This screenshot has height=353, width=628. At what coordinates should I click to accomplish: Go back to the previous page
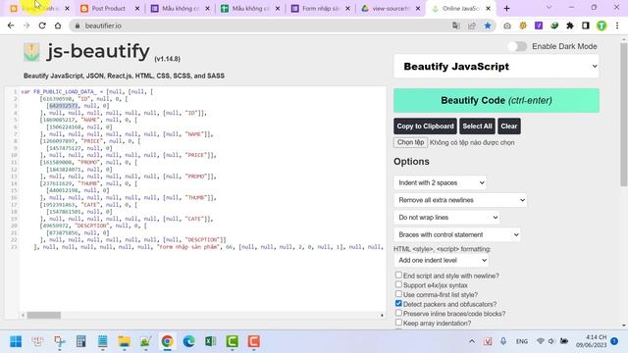11,25
